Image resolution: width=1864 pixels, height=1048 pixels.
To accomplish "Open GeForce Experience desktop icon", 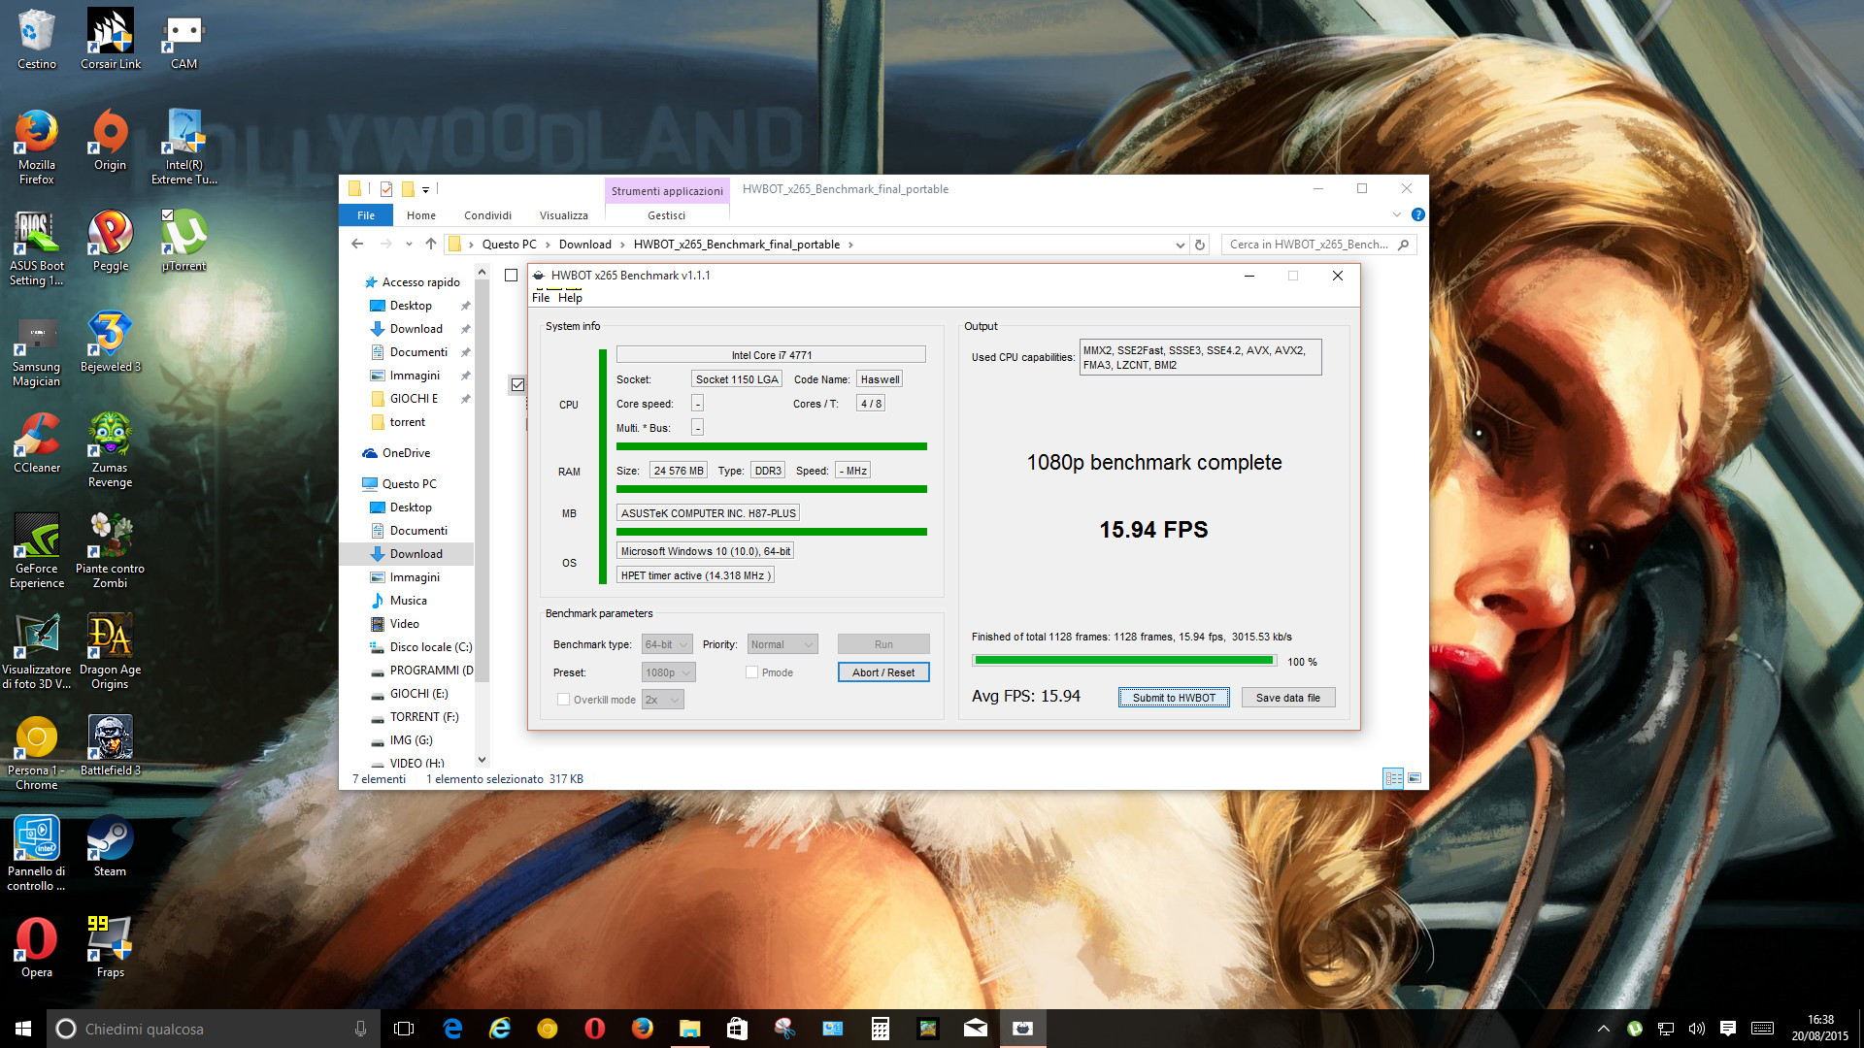I will coord(37,551).
